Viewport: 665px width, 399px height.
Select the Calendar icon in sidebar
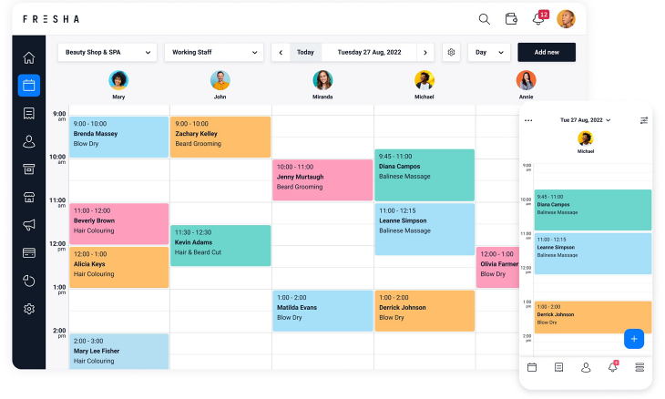pyautogui.click(x=29, y=86)
